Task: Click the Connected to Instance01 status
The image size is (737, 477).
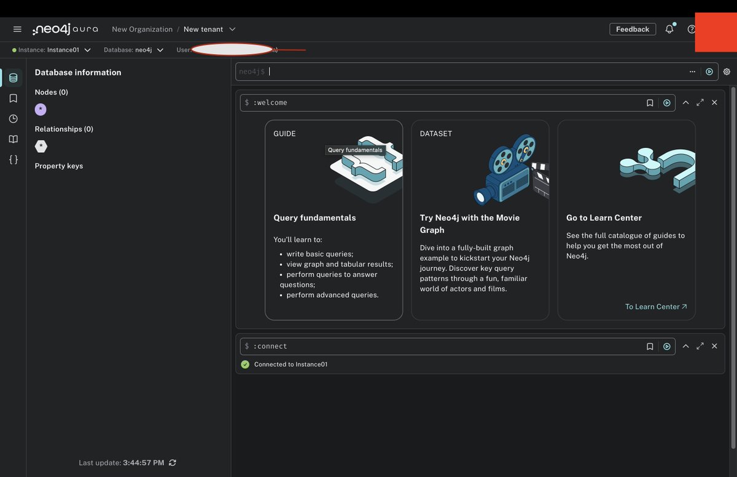Action: pos(291,365)
